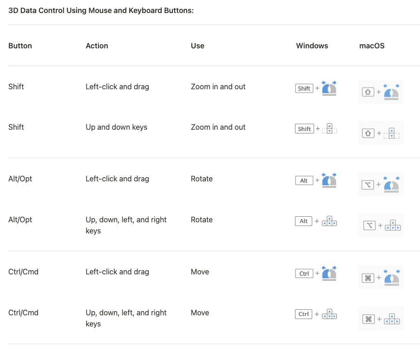The image size is (420, 346).
Task: Click the Use column header
Action: point(197,46)
